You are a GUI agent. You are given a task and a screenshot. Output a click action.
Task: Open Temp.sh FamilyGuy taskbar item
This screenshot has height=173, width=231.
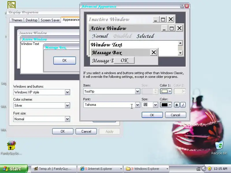[x=54, y=169]
